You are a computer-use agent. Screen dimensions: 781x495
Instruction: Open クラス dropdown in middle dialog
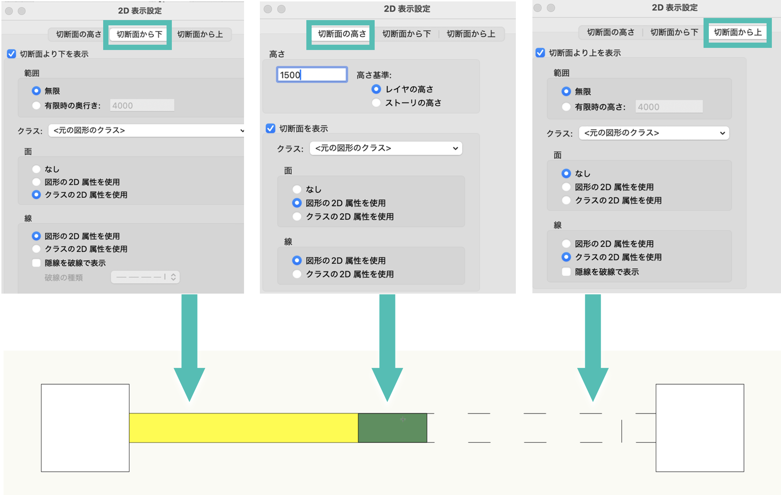coord(386,148)
